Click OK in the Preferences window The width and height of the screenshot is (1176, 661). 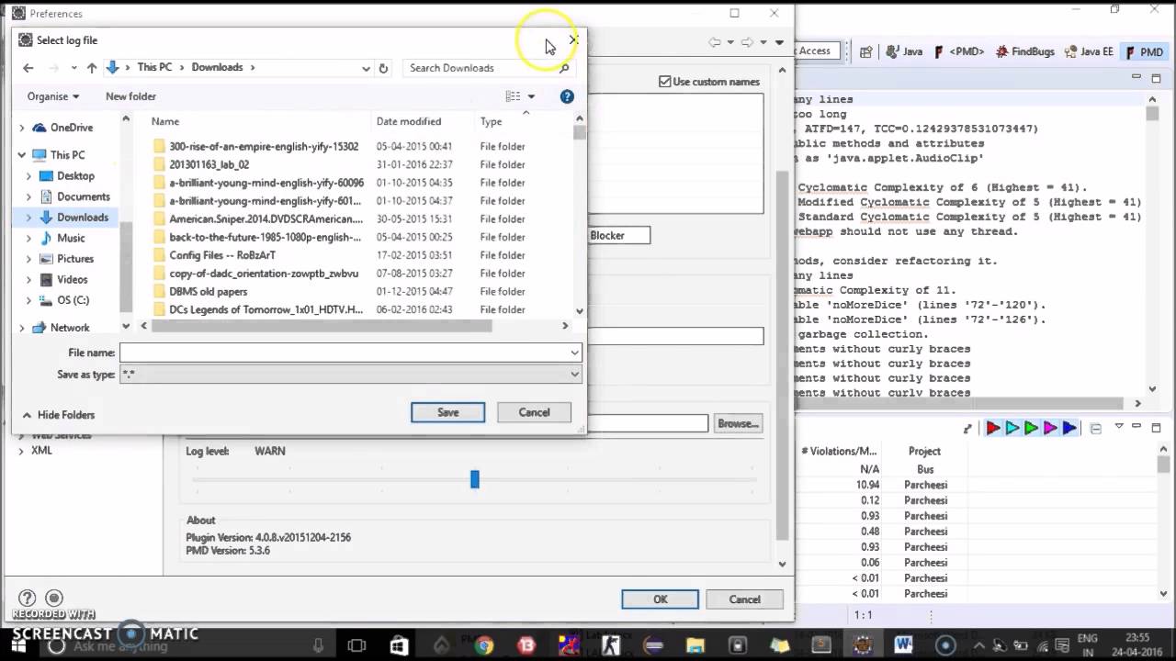click(x=660, y=599)
